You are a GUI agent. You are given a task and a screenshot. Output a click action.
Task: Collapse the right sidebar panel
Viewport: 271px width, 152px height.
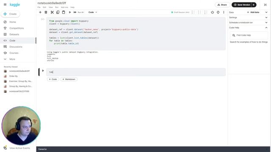tap(265, 5)
